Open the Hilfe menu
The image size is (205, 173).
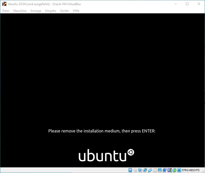click(x=76, y=11)
